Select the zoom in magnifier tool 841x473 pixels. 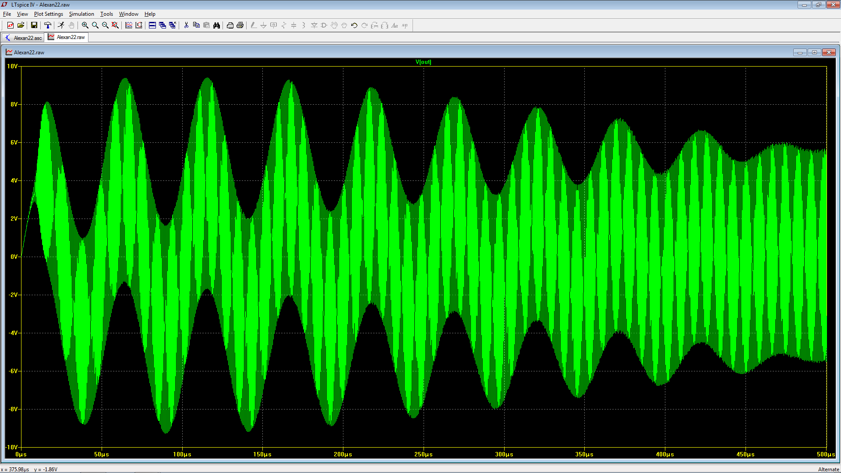pos(85,25)
